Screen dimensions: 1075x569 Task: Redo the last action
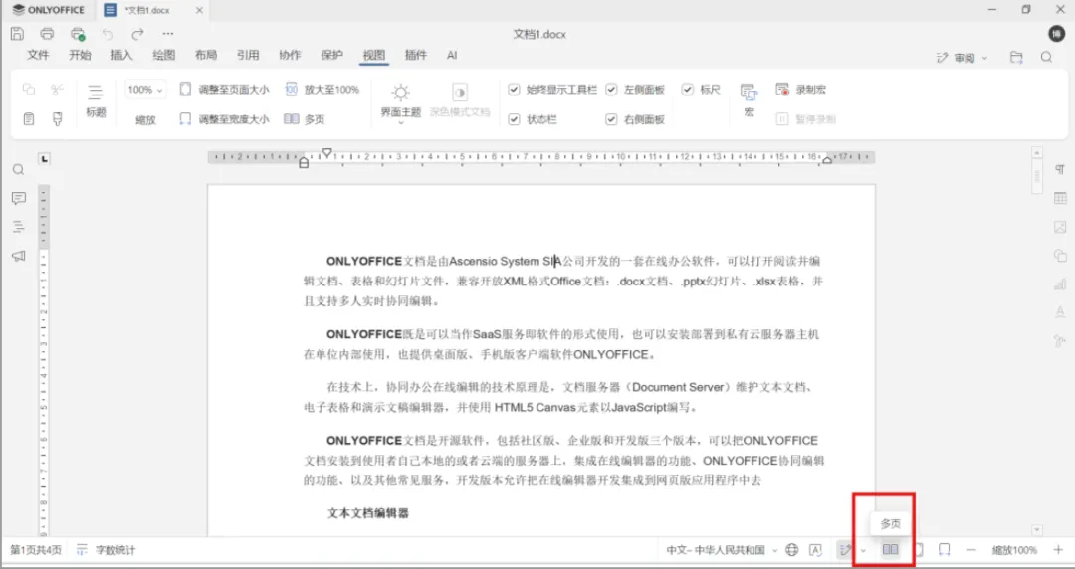(137, 34)
